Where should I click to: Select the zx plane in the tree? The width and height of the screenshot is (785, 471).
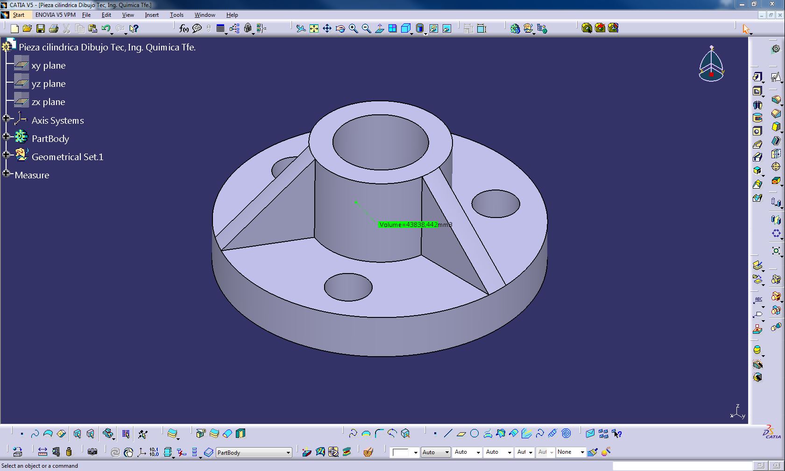click(49, 102)
